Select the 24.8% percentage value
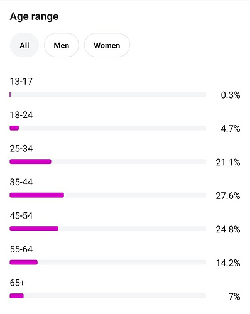 (228, 229)
